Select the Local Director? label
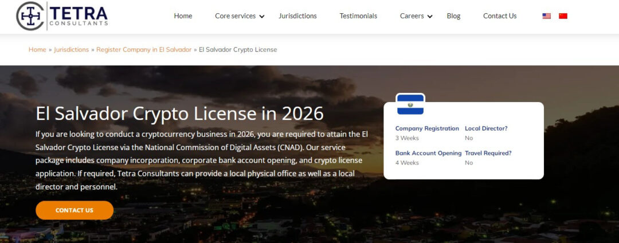619x243 pixels. (x=487, y=128)
